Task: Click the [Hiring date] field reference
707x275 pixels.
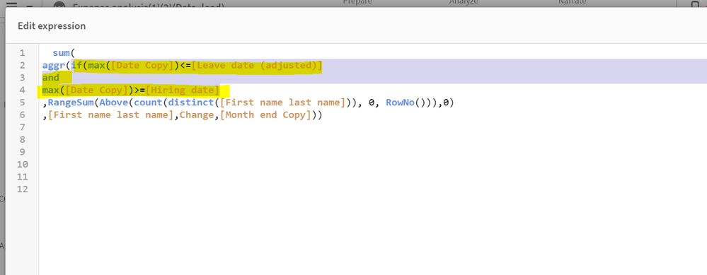Action: click(183, 90)
